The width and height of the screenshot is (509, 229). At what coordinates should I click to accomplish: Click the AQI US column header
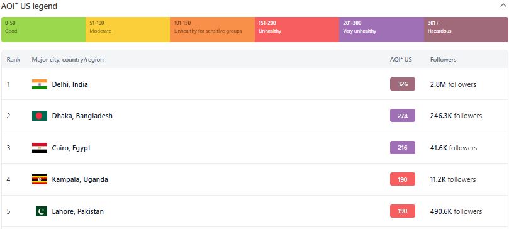tap(401, 60)
